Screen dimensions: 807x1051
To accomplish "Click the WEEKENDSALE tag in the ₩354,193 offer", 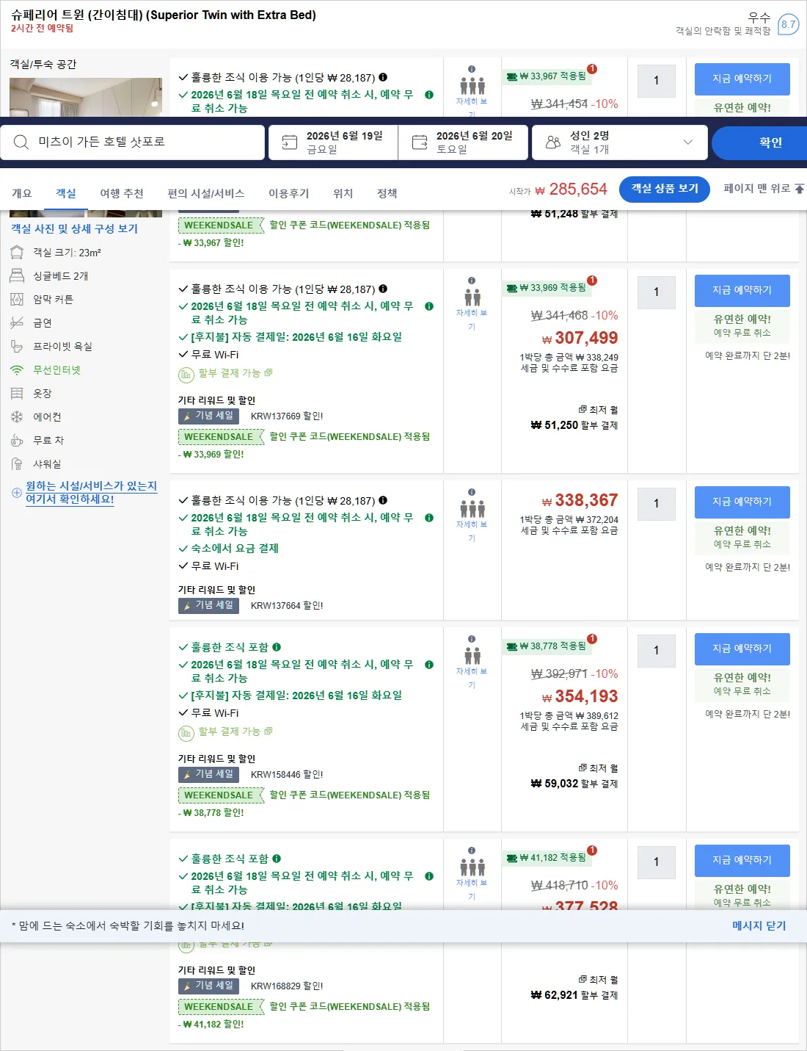I will click(221, 795).
